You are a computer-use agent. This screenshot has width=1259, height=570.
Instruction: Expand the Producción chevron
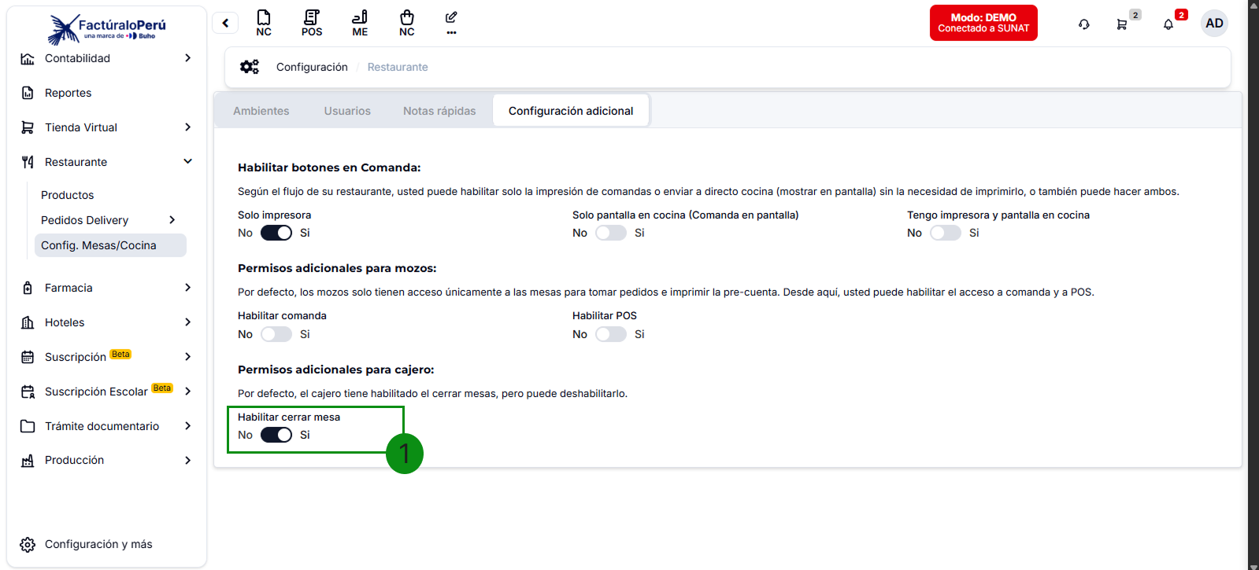tap(187, 461)
